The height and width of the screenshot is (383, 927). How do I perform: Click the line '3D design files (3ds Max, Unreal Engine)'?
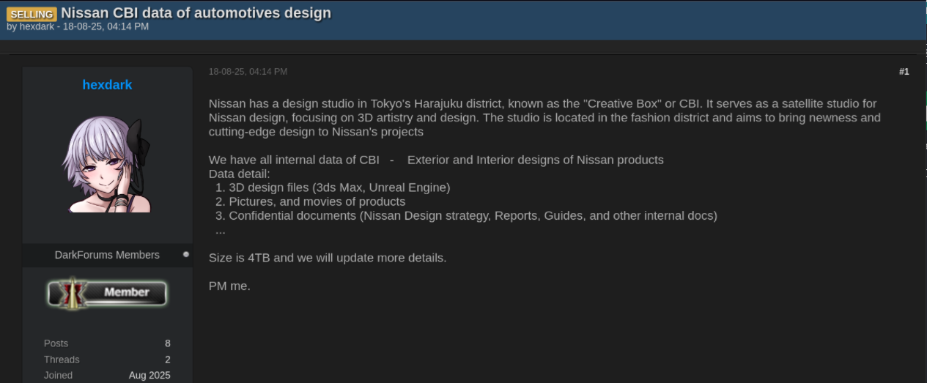point(339,187)
